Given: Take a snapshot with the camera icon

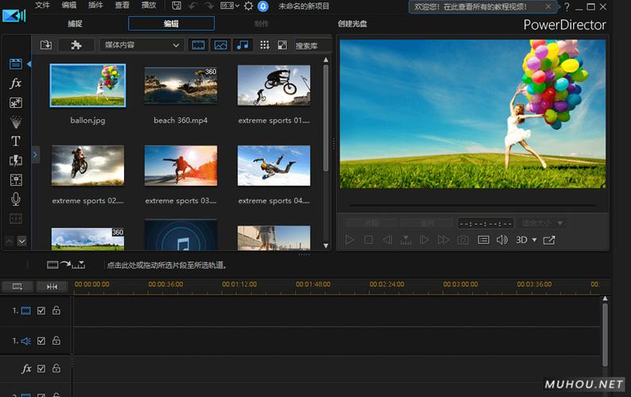Looking at the screenshot, I should 463,240.
